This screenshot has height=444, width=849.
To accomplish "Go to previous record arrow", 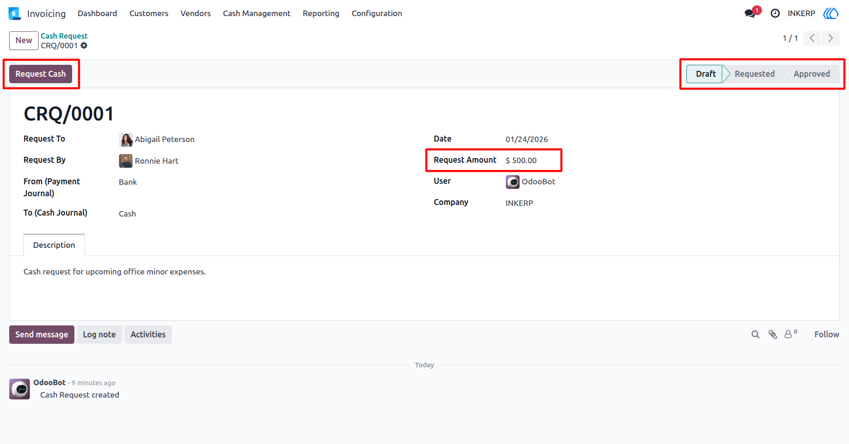I will 812,38.
